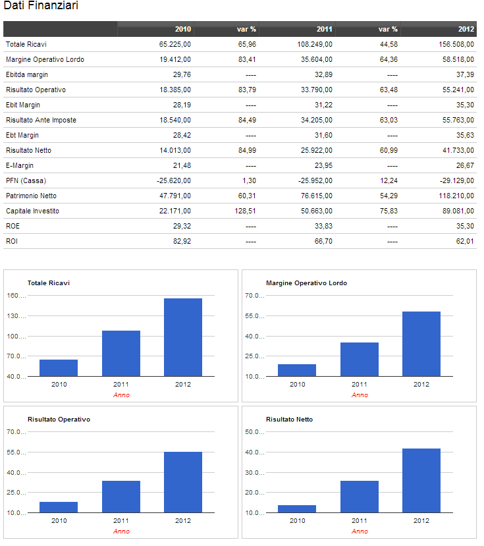Click the Dati Finanziari heading

pos(41,5)
